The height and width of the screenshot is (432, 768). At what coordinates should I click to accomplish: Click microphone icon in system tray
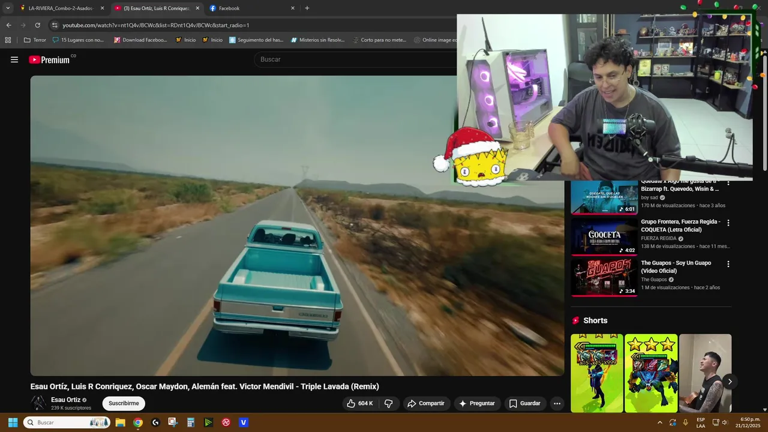coord(685,422)
